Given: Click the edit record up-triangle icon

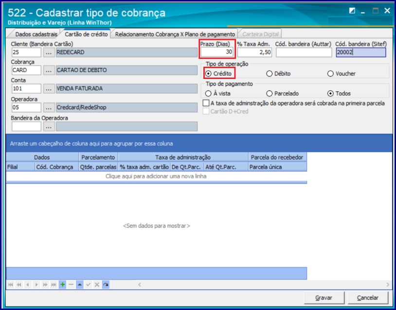Looking at the screenshot, I should [x=80, y=285].
